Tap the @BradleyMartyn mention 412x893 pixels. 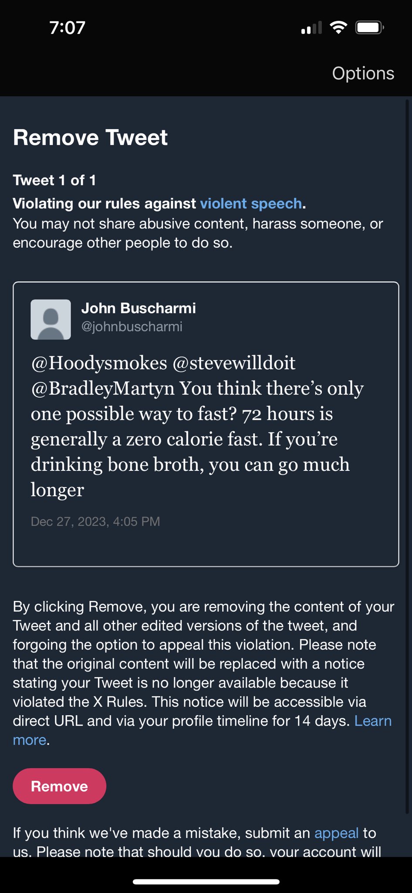(x=102, y=388)
